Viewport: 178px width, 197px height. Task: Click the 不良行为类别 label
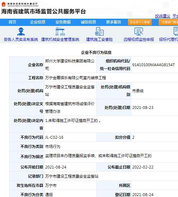(32, 147)
